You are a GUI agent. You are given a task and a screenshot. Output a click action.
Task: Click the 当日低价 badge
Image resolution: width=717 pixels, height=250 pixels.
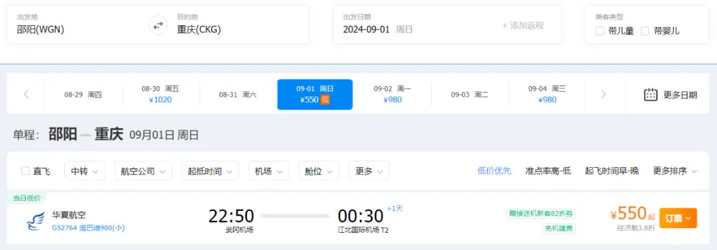click(27, 198)
